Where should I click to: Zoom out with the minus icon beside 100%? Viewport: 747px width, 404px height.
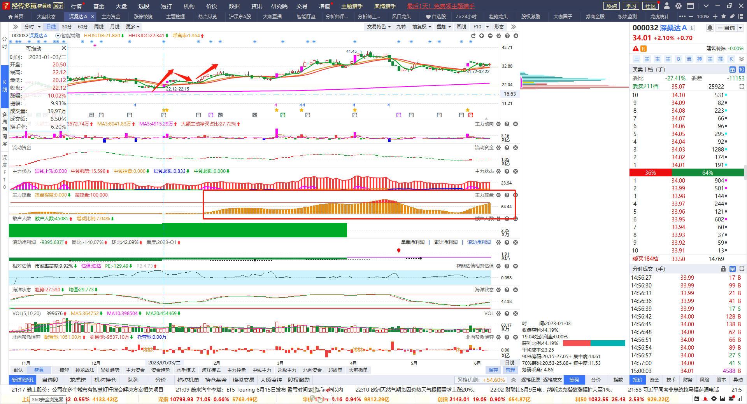click(691, 17)
